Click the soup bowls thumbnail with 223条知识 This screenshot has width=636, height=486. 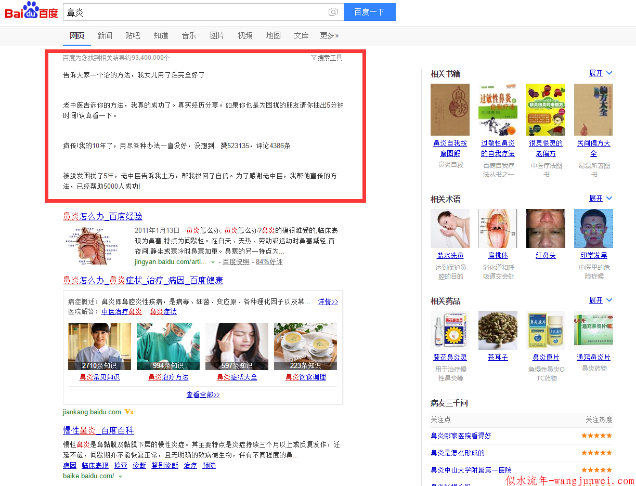tap(305, 346)
